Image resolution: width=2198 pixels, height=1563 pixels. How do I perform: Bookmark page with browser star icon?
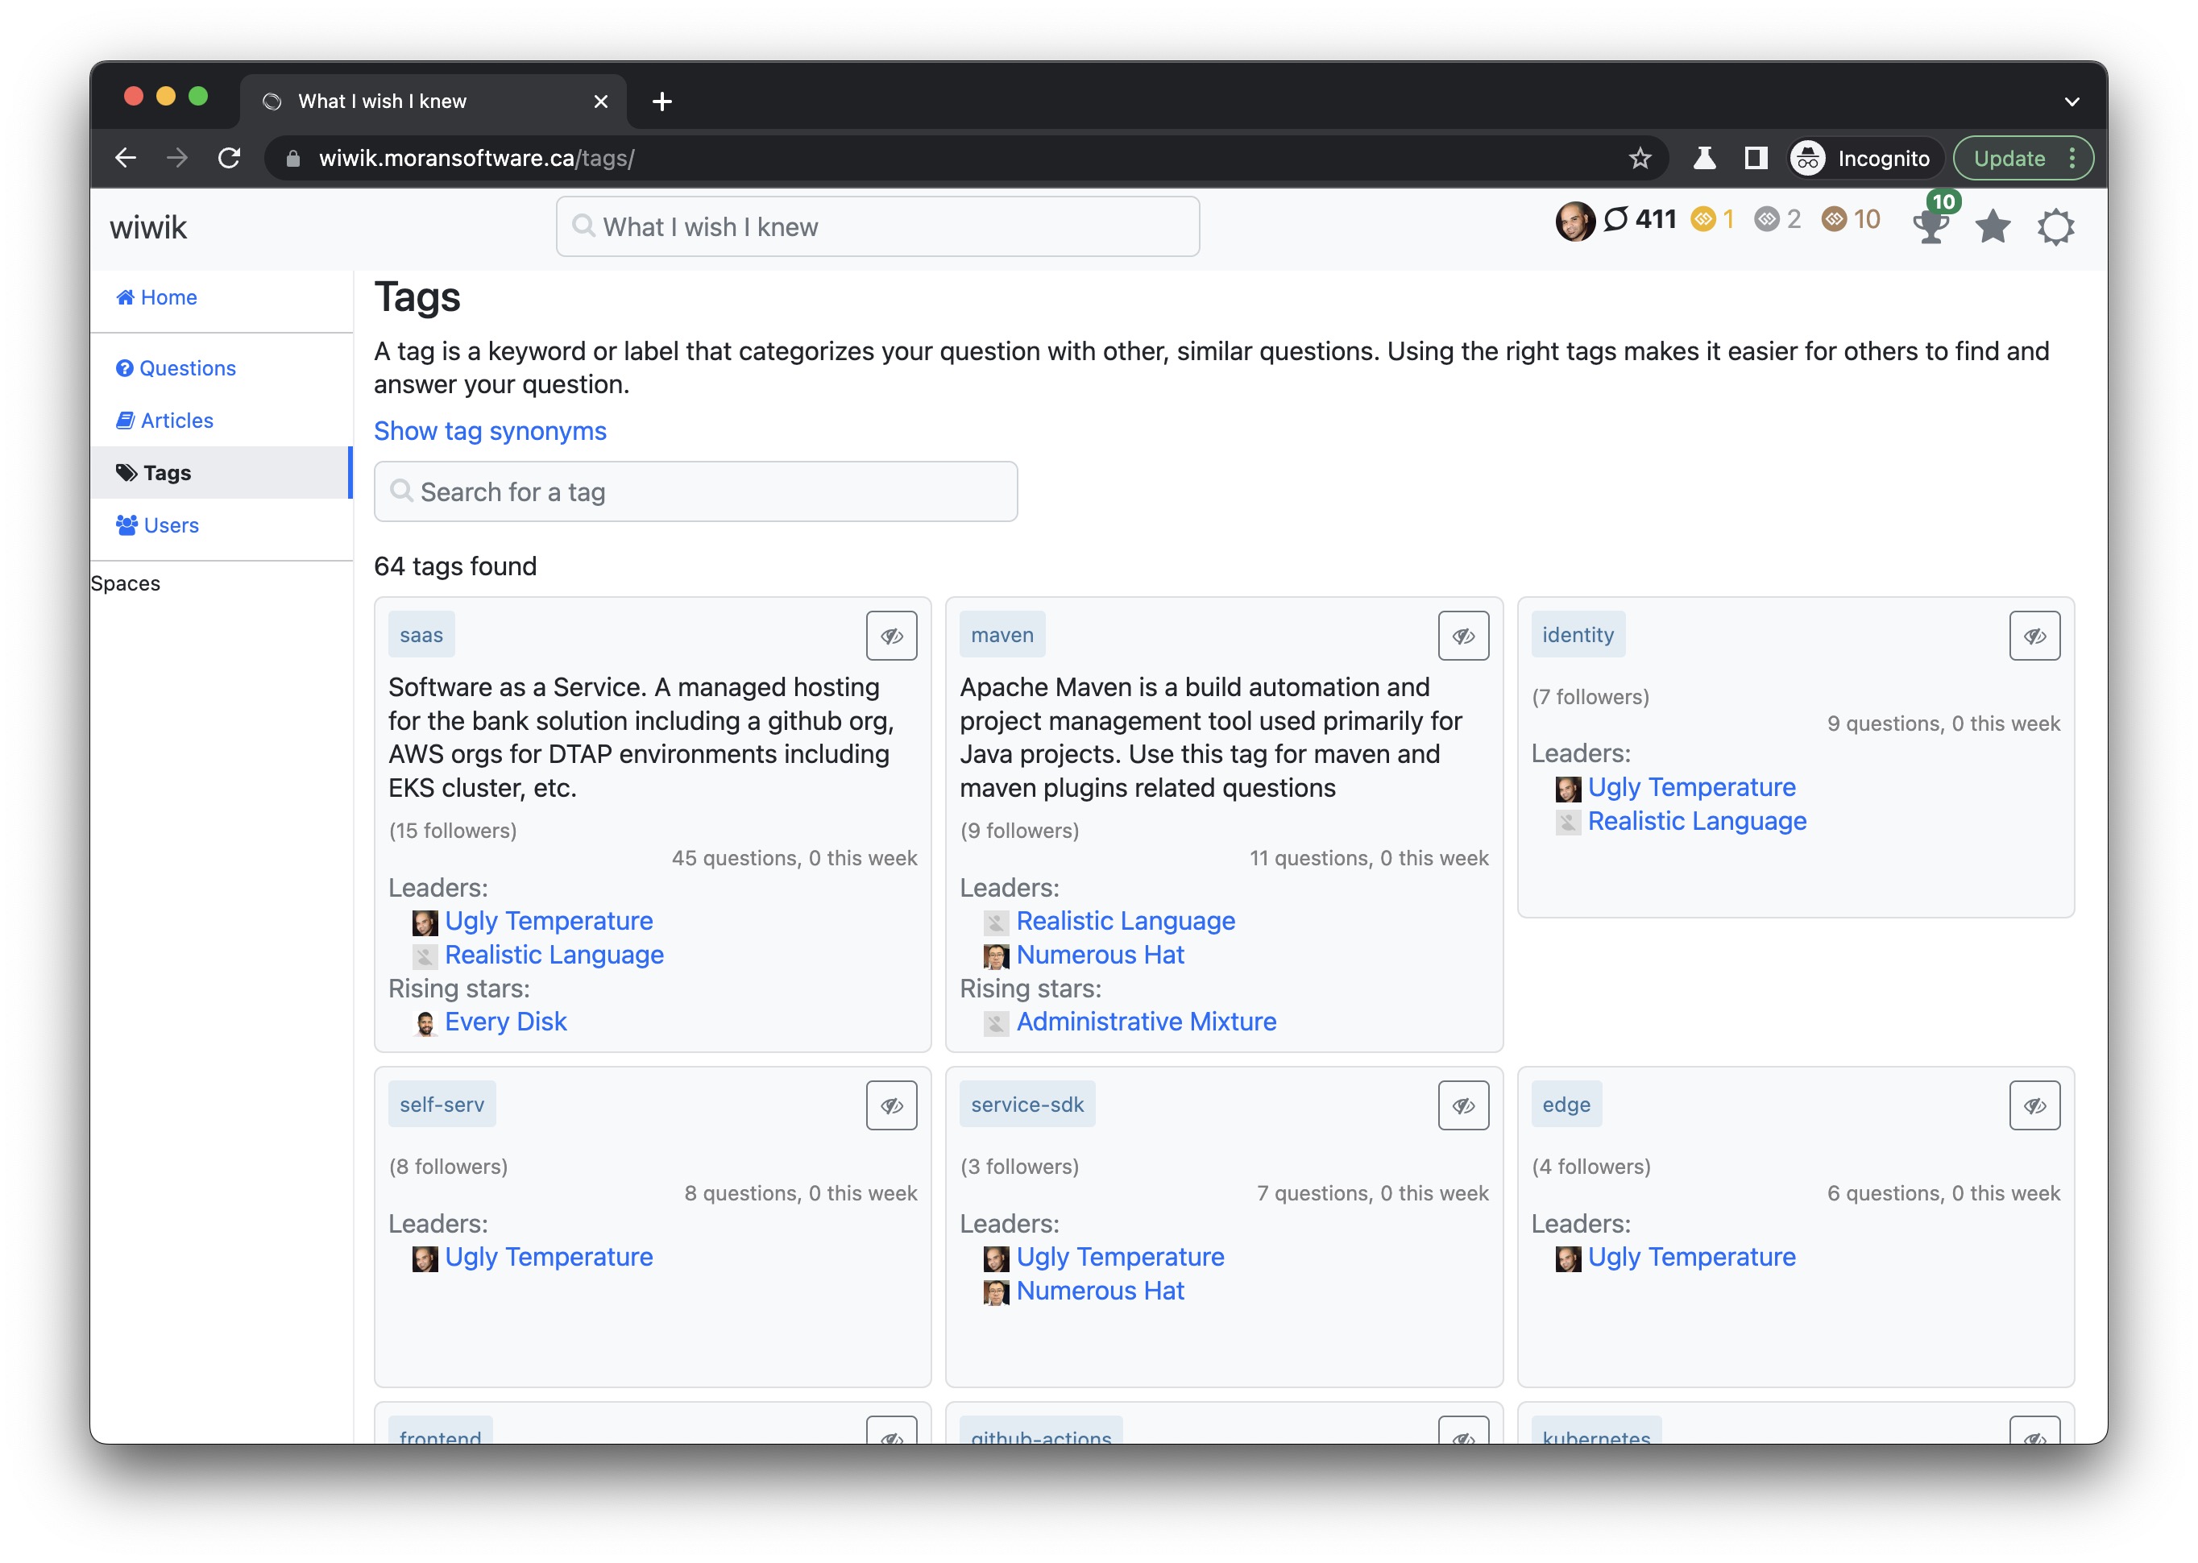[1640, 158]
